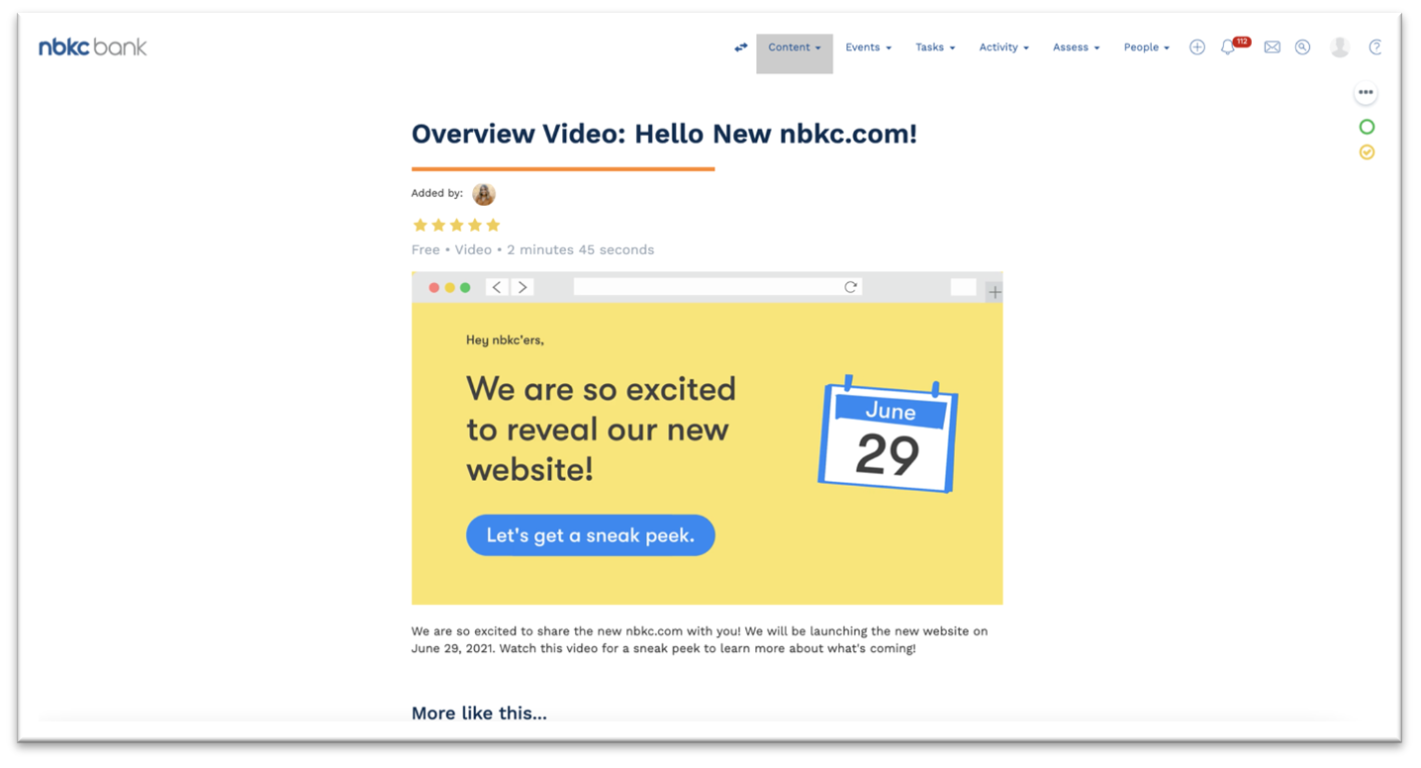
Task: Rate the video three stars
Action: click(x=456, y=225)
